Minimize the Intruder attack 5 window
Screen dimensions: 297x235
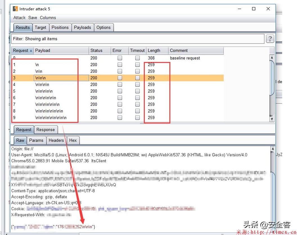click(x=239, y=9)
